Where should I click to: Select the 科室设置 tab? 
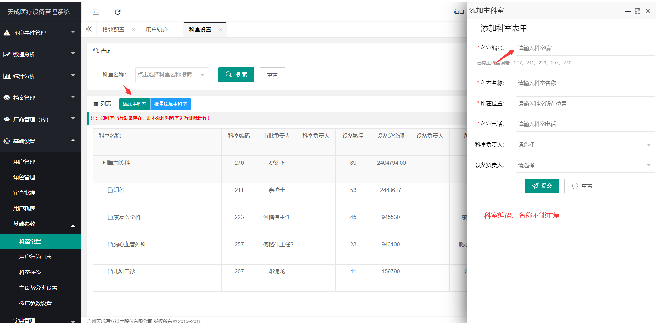tap(200, 30)
